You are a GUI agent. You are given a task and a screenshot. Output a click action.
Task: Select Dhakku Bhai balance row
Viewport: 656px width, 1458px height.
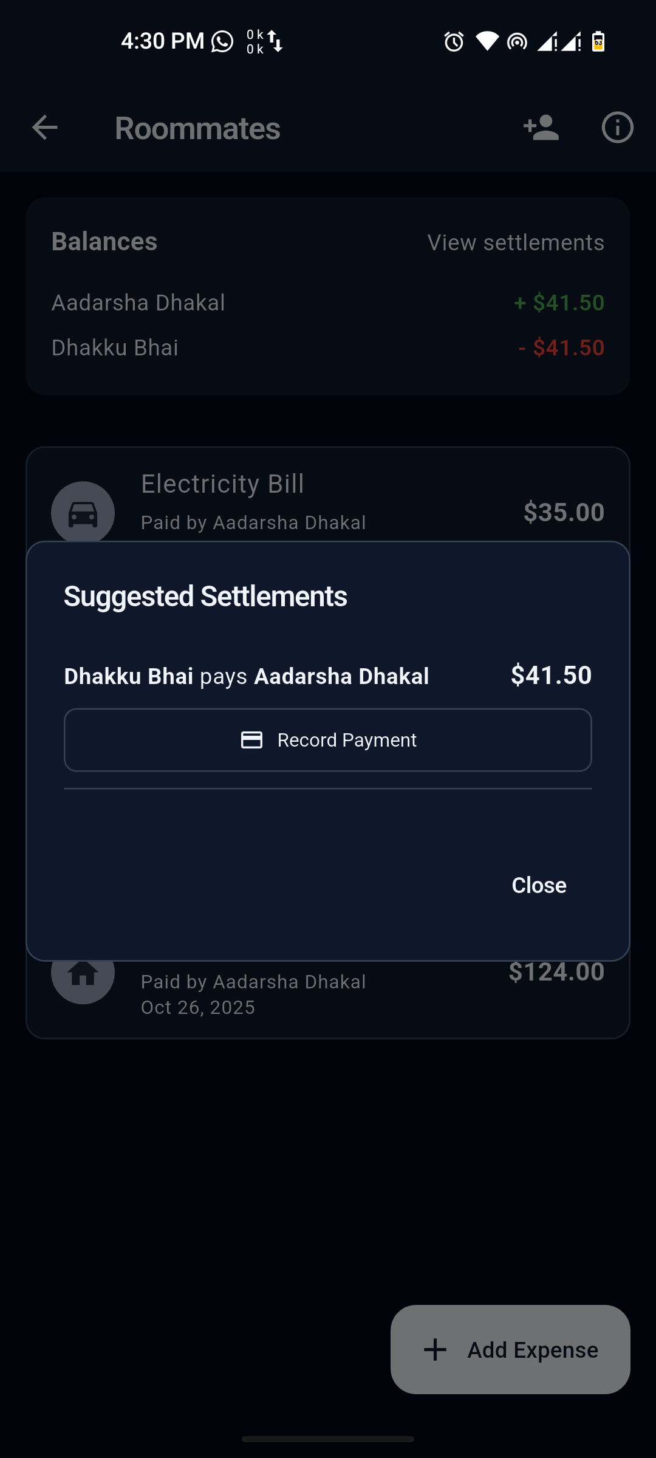[x=328, y=347]
